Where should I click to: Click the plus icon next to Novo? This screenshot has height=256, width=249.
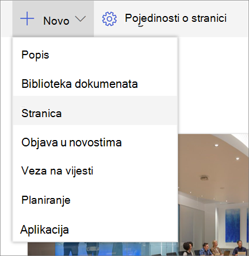tap(27, 18)
